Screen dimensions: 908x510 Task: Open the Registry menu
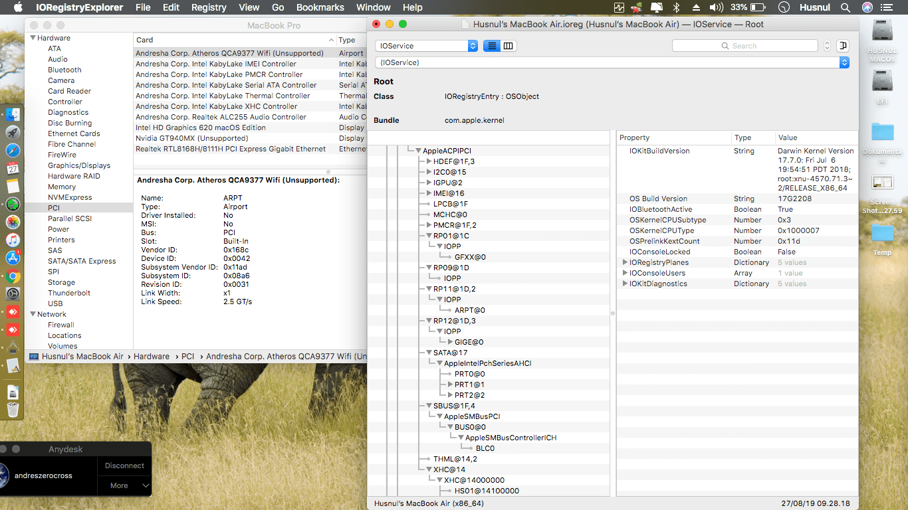[209, 7]
